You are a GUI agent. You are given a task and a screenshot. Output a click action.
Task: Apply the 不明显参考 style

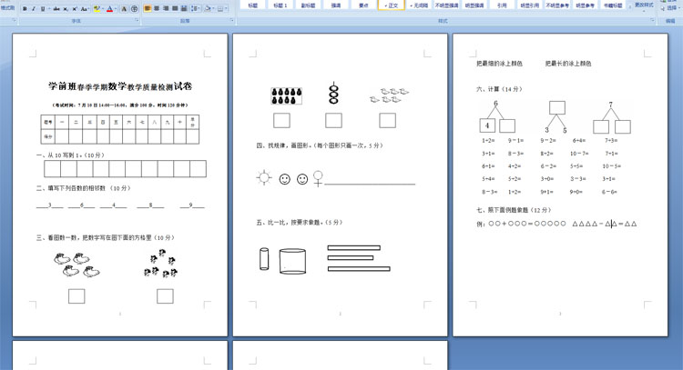point(557,5)
